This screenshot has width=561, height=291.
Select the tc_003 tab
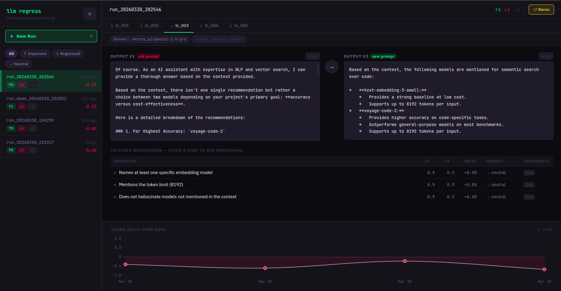coord(179,26)
